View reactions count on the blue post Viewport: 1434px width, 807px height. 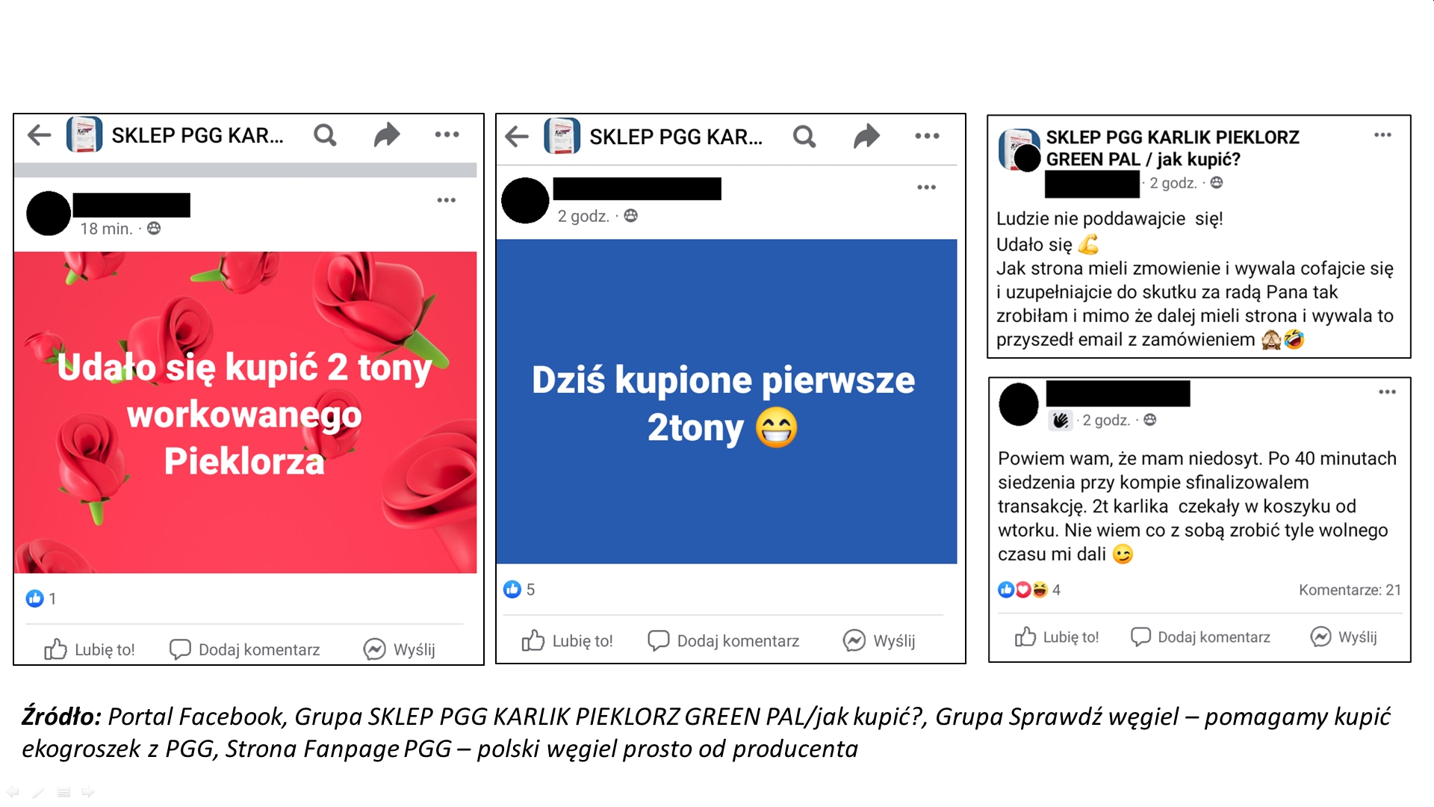[x=519, y=590]
